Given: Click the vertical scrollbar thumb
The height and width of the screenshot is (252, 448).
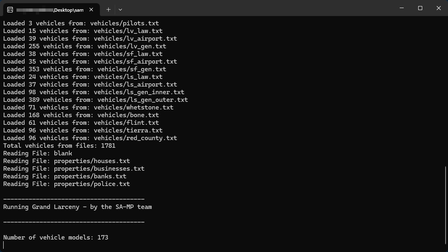Looking at the screenshot, I should [x=446, y=205].
